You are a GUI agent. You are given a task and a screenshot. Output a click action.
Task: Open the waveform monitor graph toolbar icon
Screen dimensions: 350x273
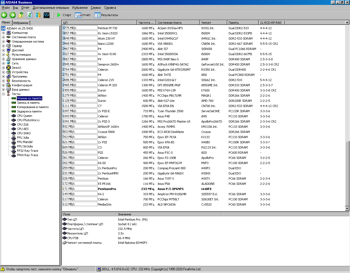[x=46, y=15]
